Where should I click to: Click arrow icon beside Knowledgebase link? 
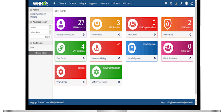click(x=155, y=58)
